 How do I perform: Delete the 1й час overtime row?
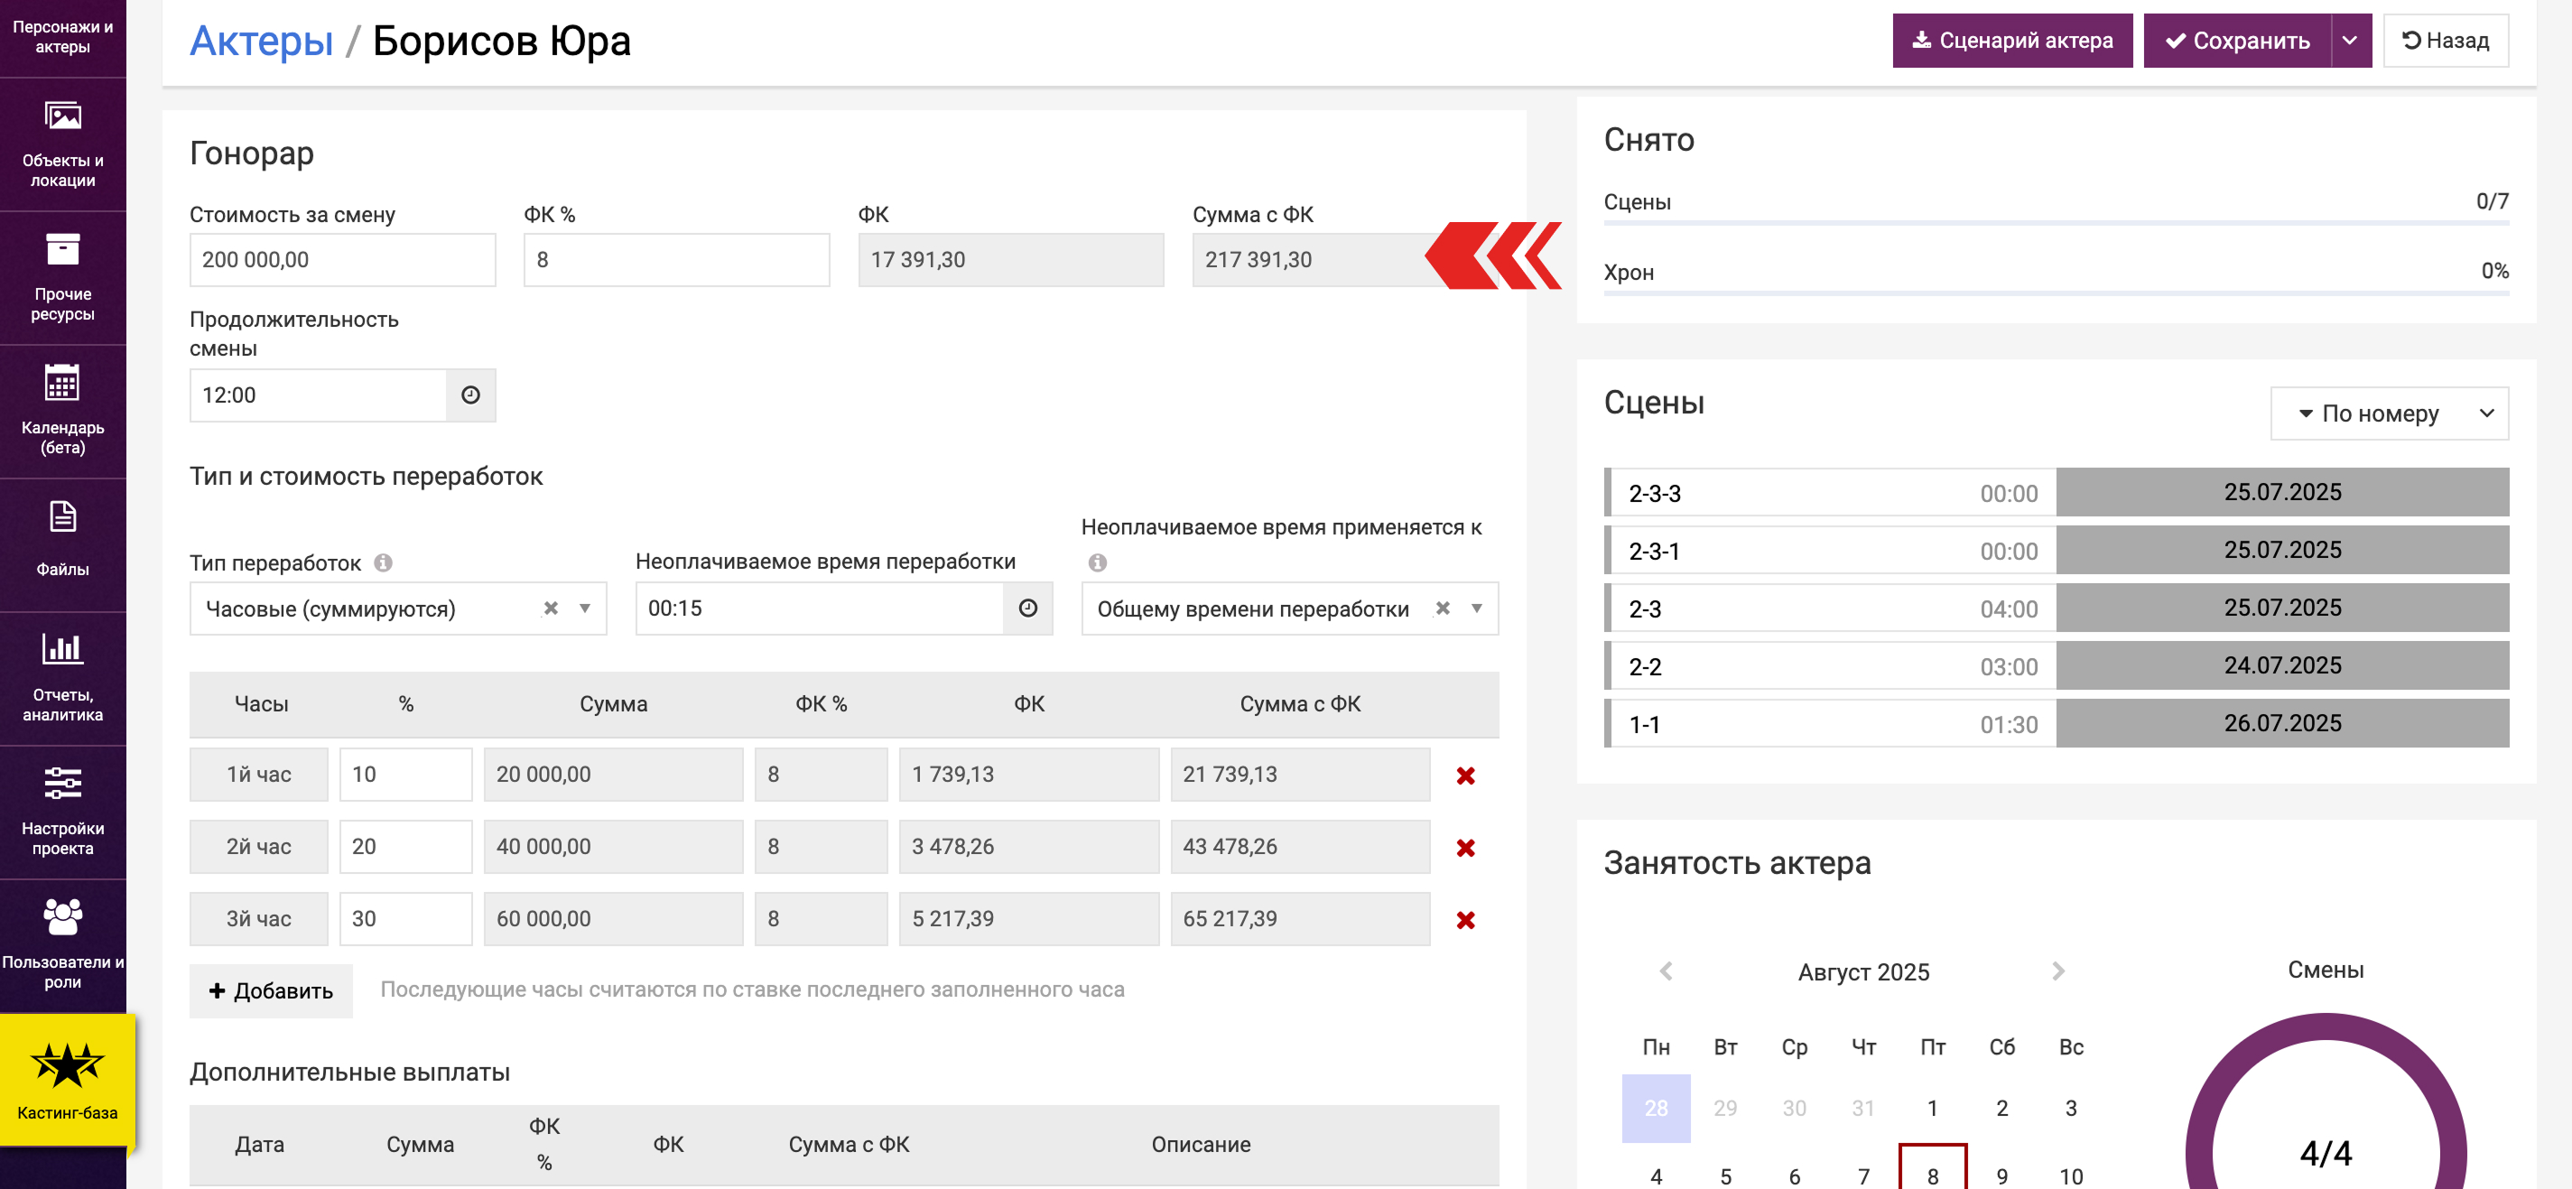pos(1464,776)
